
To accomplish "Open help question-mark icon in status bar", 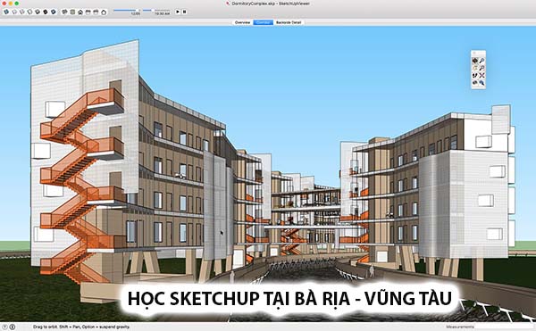I will [x=4, y=327].
